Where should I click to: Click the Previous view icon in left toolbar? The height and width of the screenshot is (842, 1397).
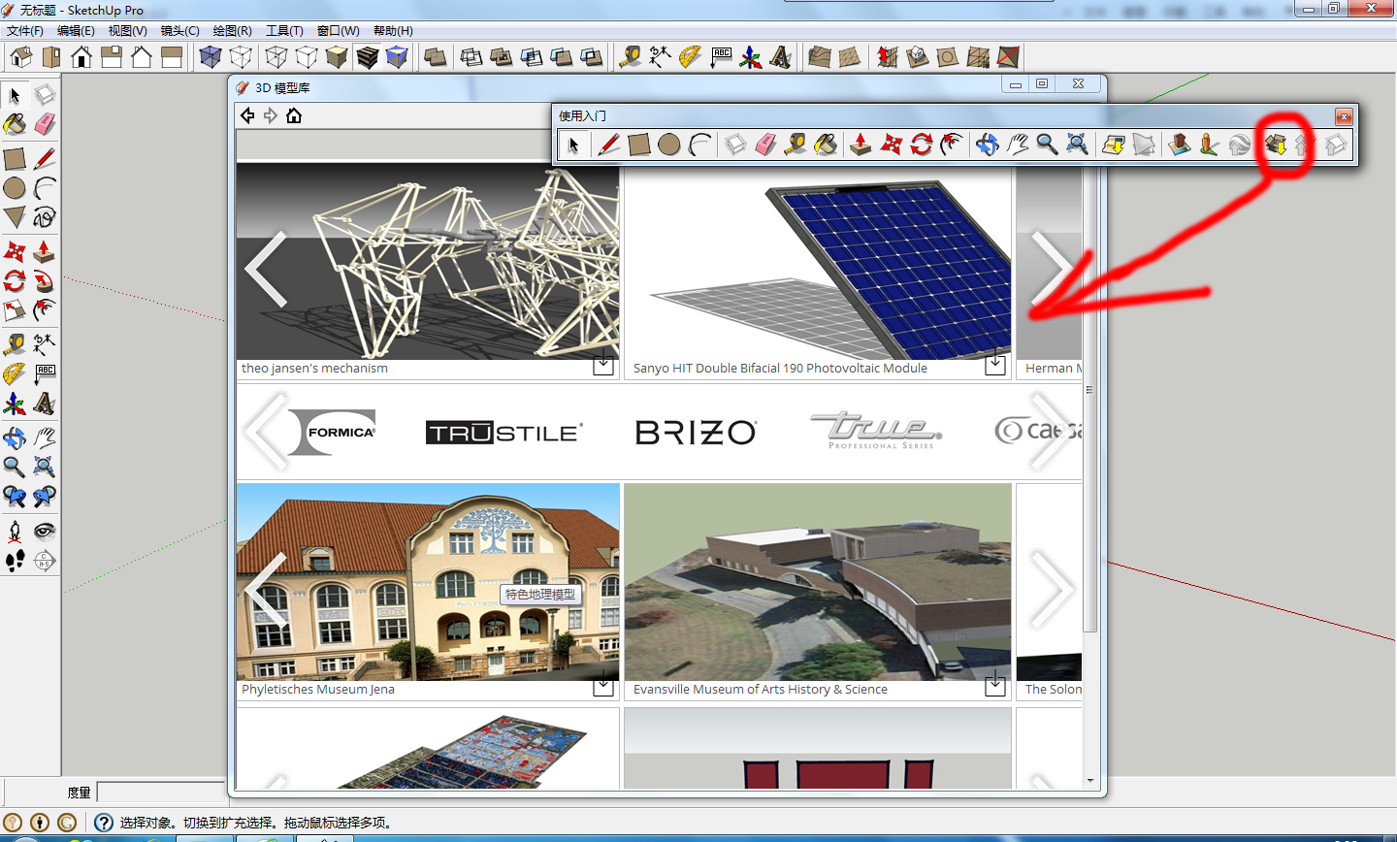click(15, 497)
